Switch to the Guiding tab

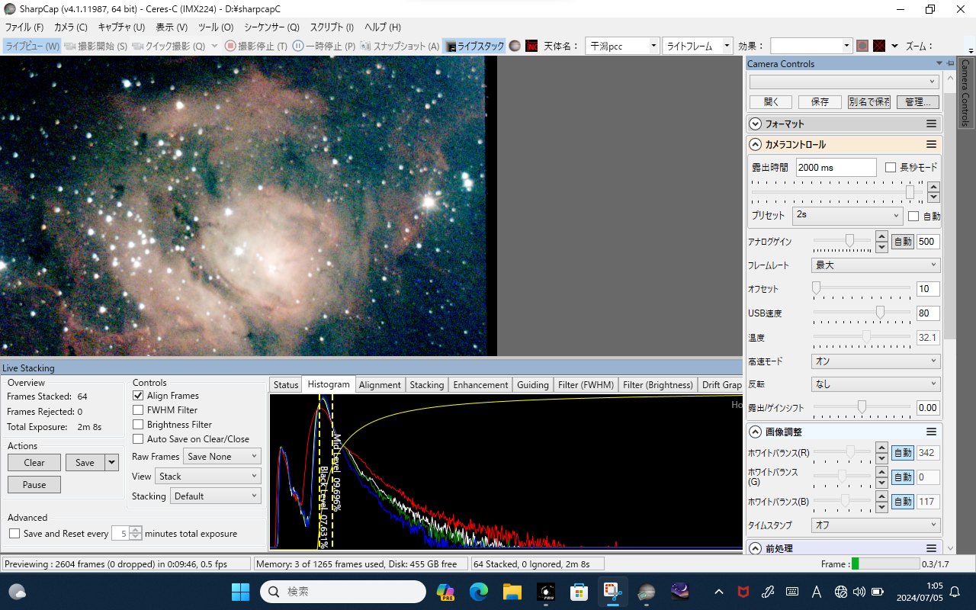coord(533,385)
